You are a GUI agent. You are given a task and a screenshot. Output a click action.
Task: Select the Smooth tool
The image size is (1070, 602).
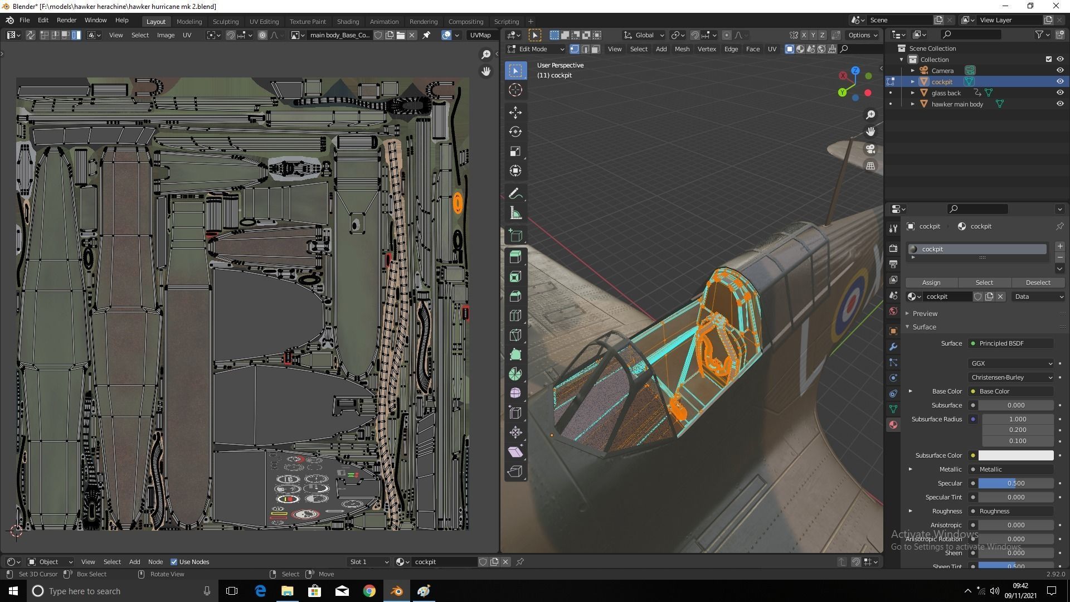[515, 394]
